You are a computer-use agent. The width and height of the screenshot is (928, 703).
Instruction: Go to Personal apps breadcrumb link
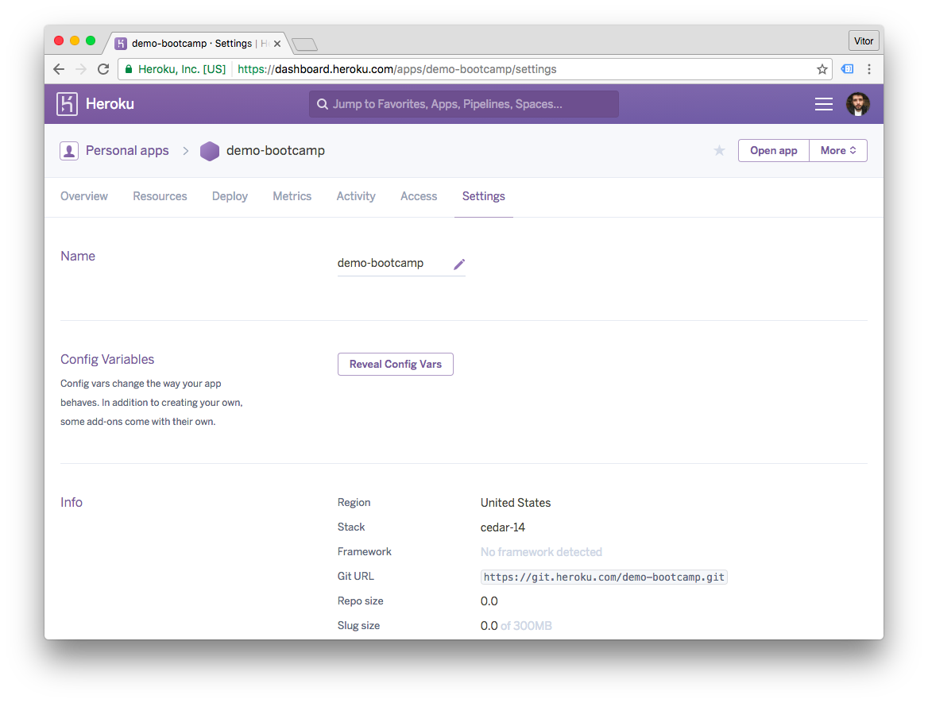(x=127, y=151)
